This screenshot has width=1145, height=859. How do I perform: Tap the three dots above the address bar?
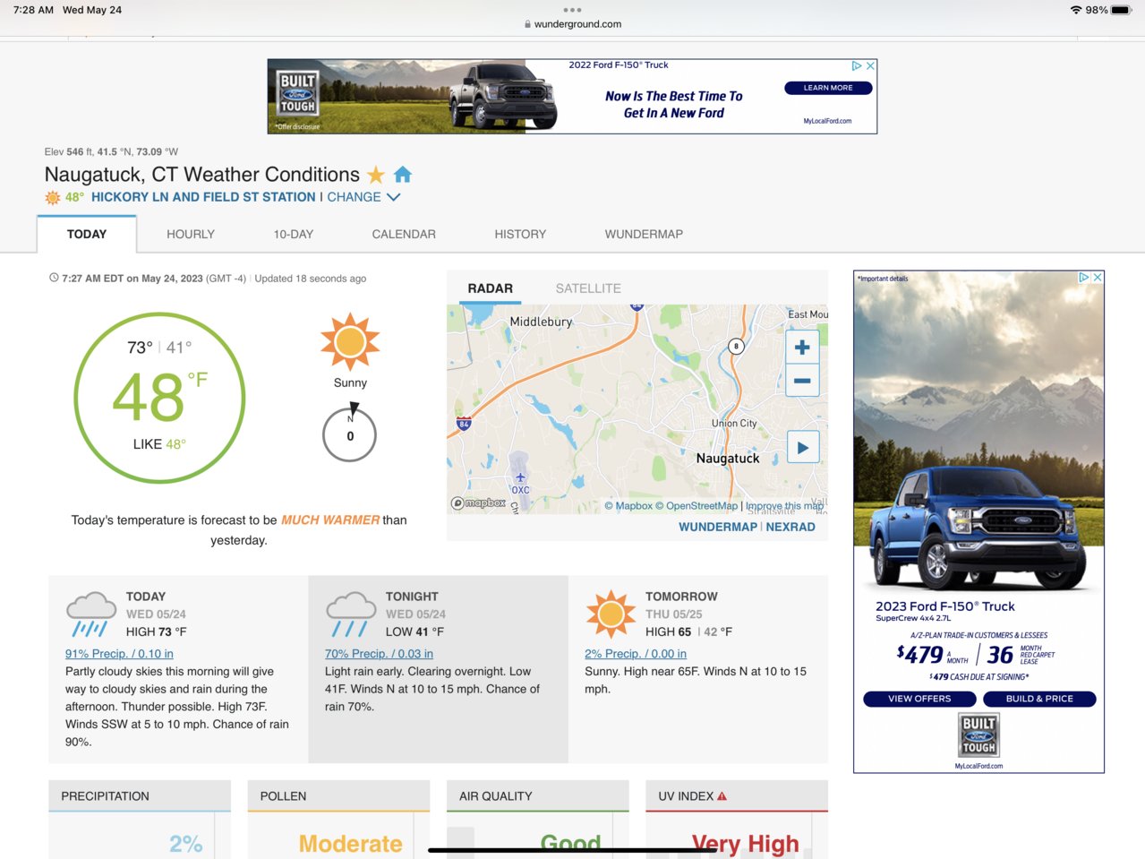pyautogui.click(x=573, y=11)
